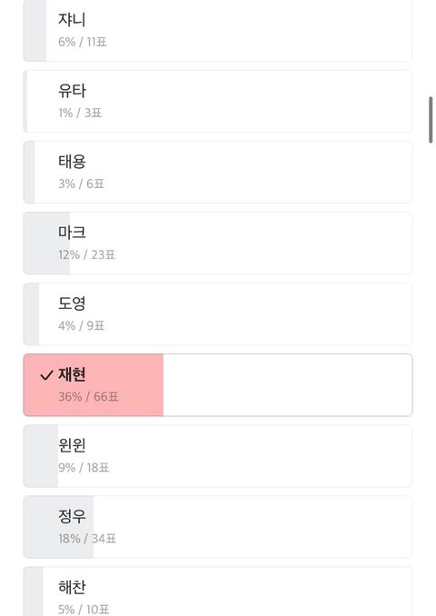Click the vertical scrollbar thumb
The width and height of the screenshot is (436, 616).
click(x=431, y=120)
